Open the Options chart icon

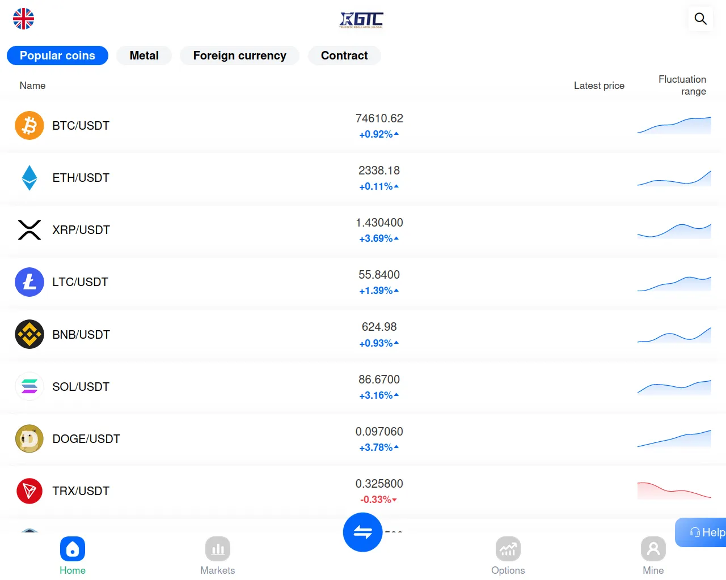508,549
